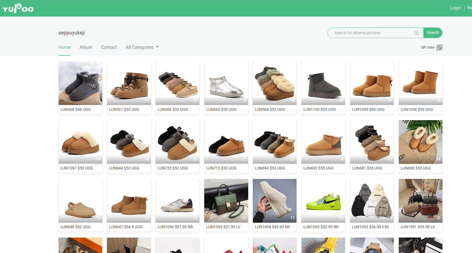
Task: Open LUN693 $55 UGG album thumbnail
Action: click(x=323, y=142)
